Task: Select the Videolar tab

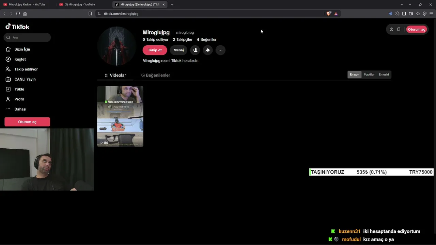Action: pos(115,75)
